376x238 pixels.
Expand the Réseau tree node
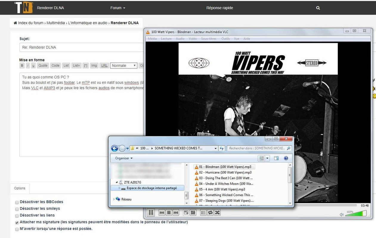coord(114,199)
